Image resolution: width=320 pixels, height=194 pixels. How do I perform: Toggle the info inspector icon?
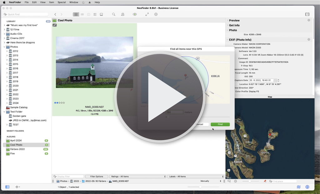coord(307,187)
